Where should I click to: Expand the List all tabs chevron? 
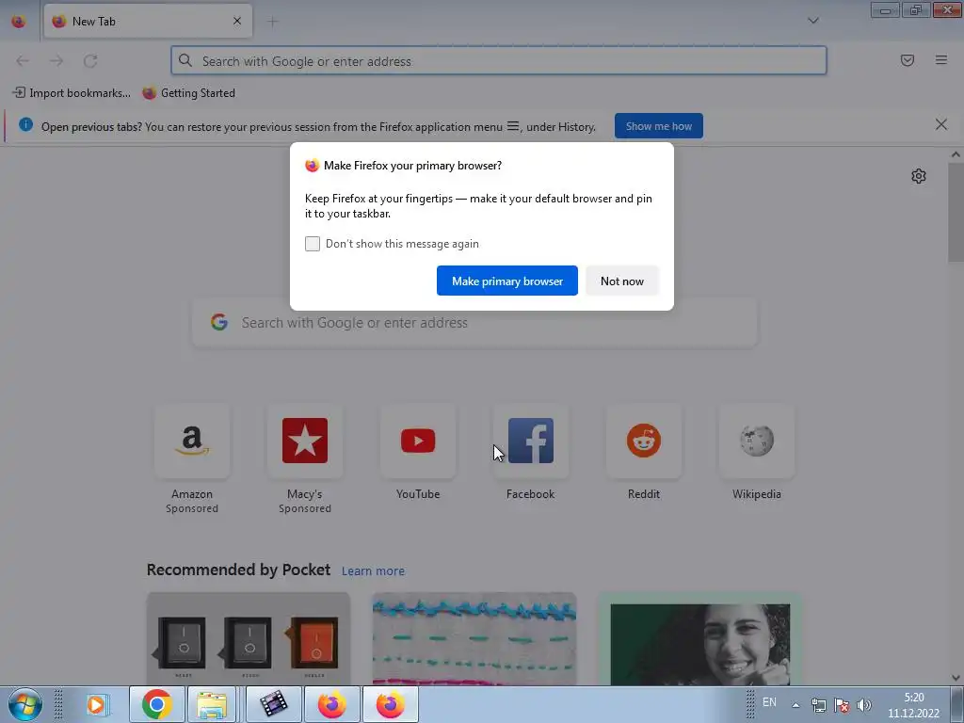click(x=812, y=21)
